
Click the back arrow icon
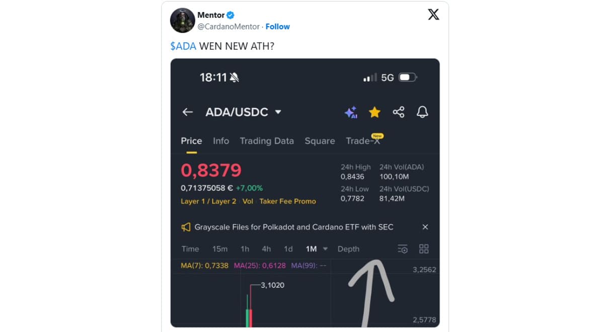(x=188, y=112)
